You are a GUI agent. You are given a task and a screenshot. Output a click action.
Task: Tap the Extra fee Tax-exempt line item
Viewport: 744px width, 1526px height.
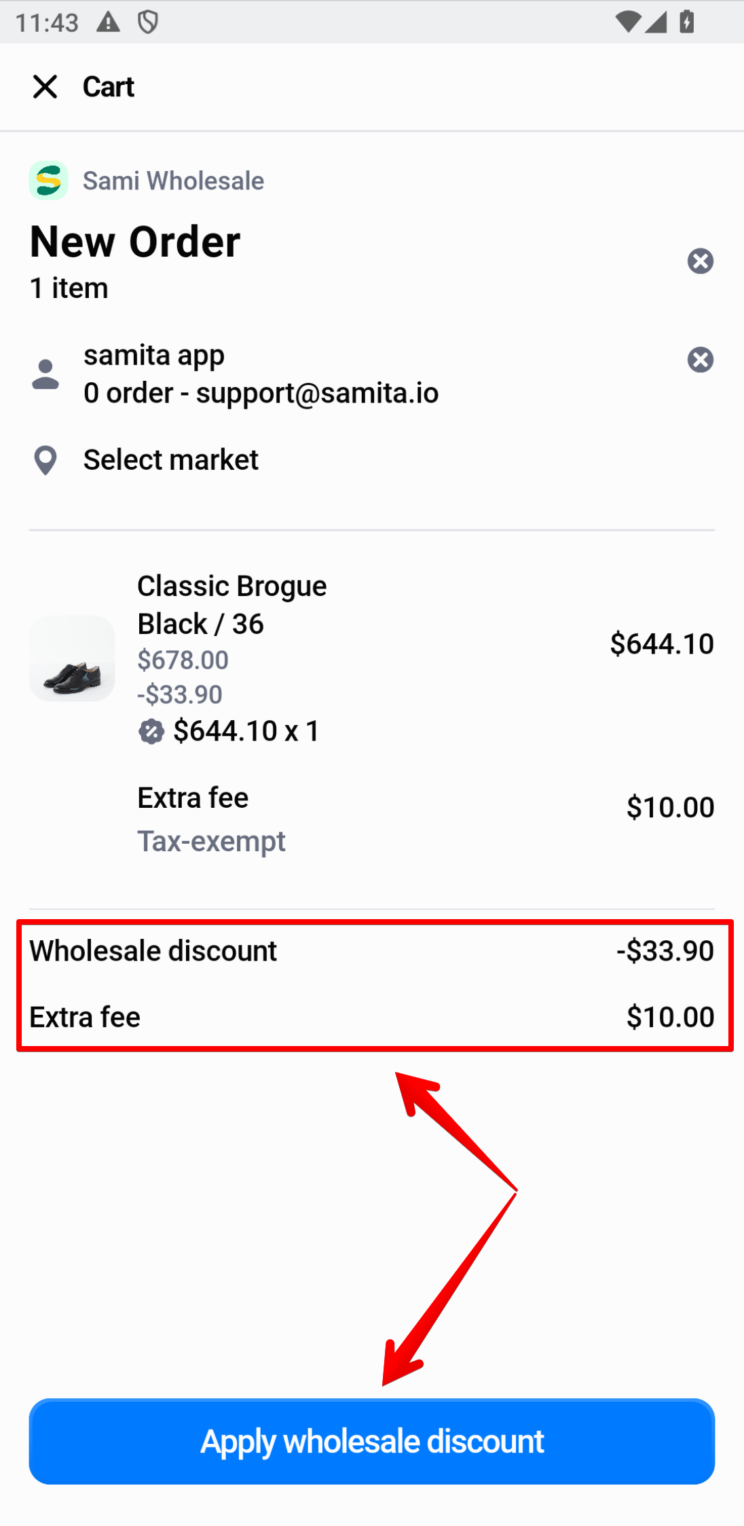click(x=211, y=819)
